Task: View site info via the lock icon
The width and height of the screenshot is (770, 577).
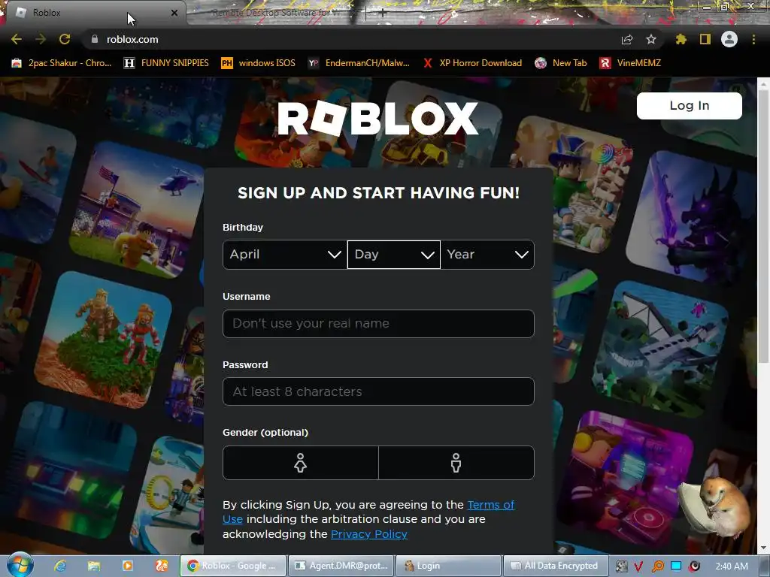Action: point(95,39)
